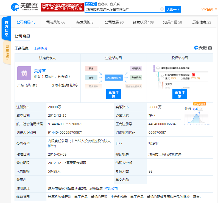The height and width of the screenshot is (203, 218).
Task: Click the 天眼查 logo at top left
Action: (24, 7)
